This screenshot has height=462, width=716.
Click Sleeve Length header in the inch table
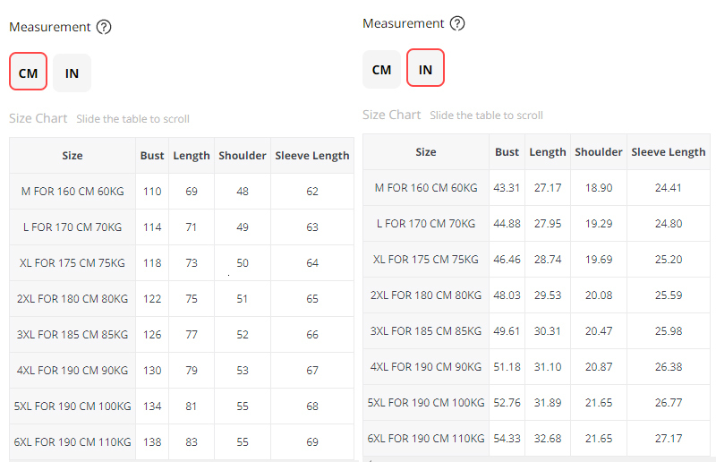click(668, 151)
